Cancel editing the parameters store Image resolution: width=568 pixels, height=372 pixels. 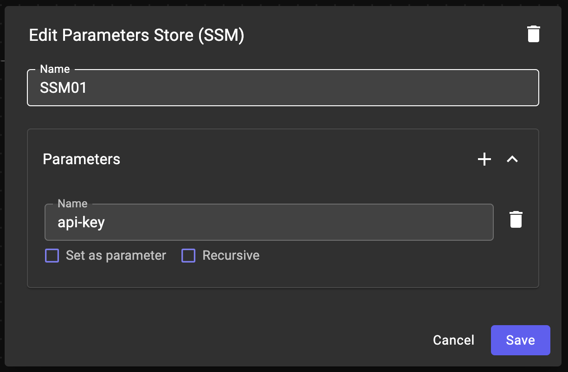click(453, 340)
